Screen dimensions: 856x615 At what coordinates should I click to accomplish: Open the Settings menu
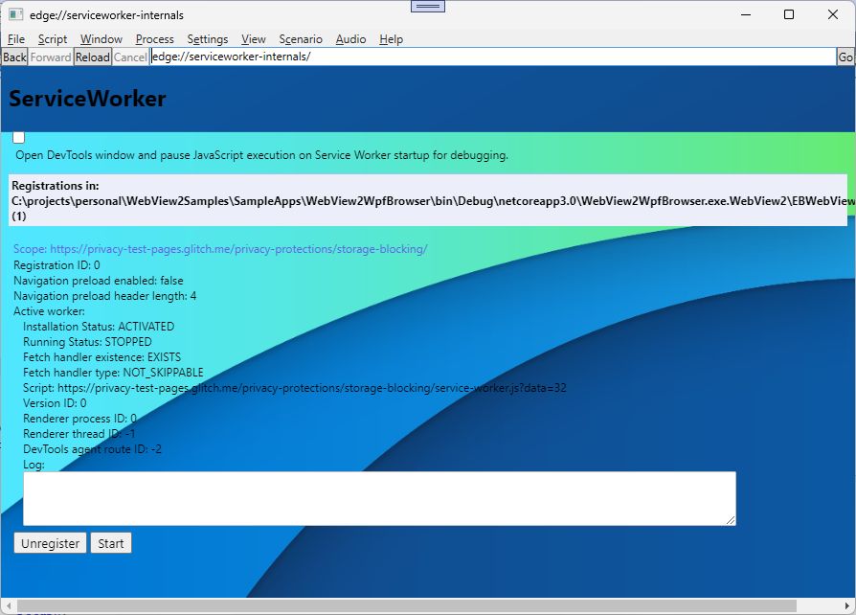(207, 39)
